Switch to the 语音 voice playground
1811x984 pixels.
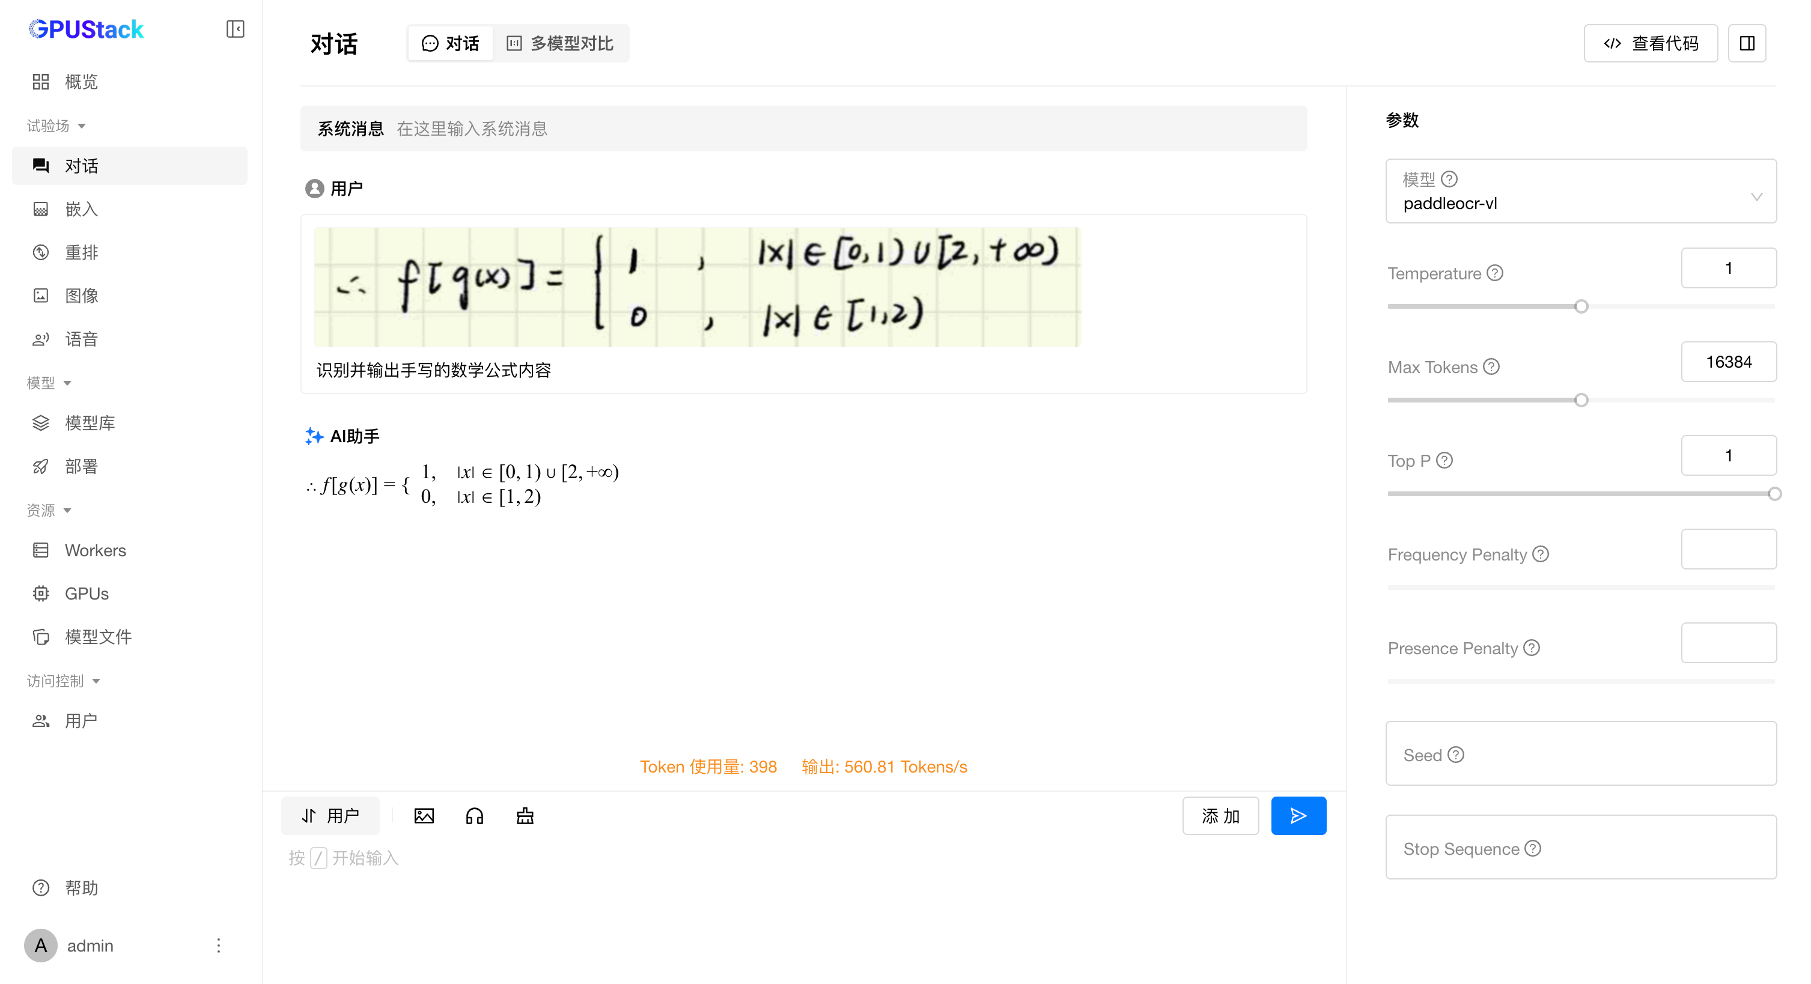click(82, 339)
